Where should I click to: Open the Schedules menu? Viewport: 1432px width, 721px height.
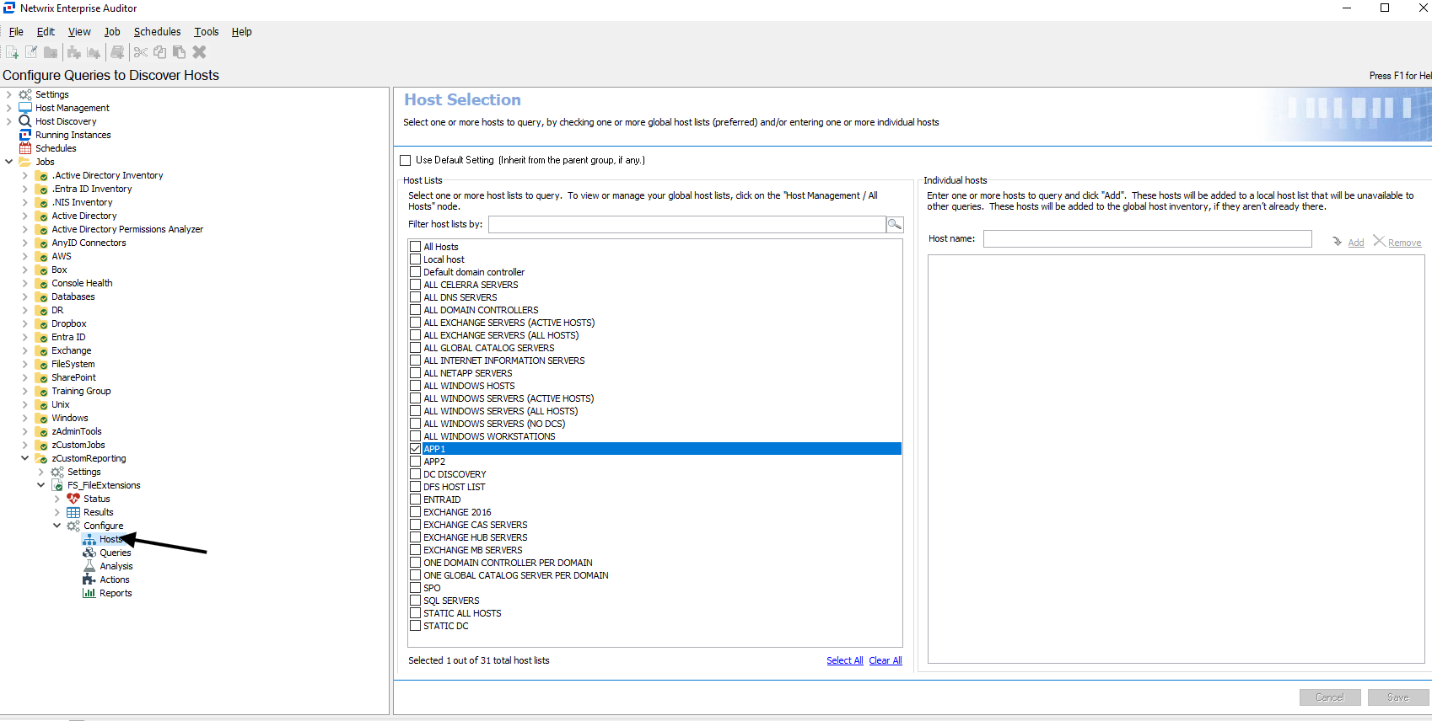[157, 32]
